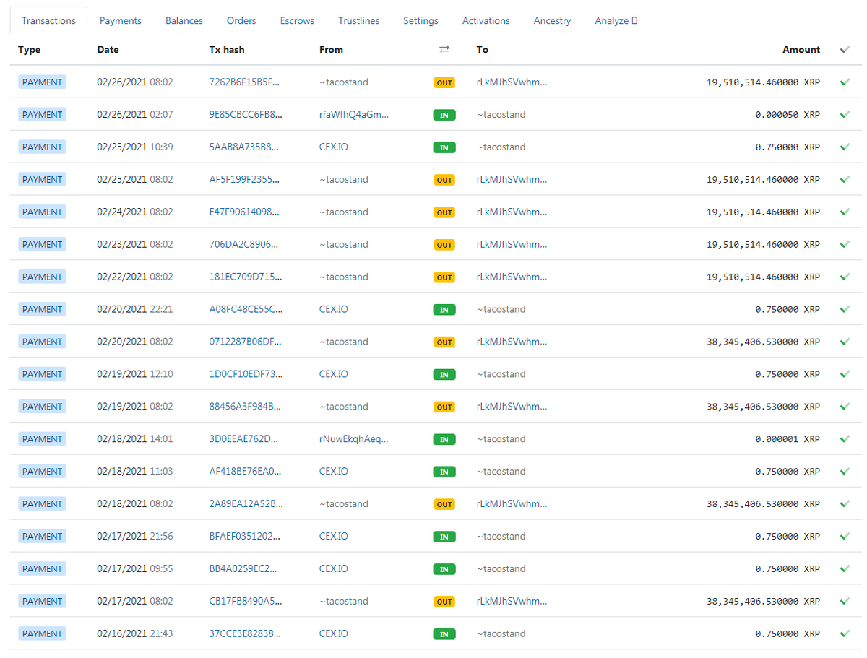This screenshot has width=867, height=658.
Task: Open the Ancestry tab
Action: [x=552, y=20]
